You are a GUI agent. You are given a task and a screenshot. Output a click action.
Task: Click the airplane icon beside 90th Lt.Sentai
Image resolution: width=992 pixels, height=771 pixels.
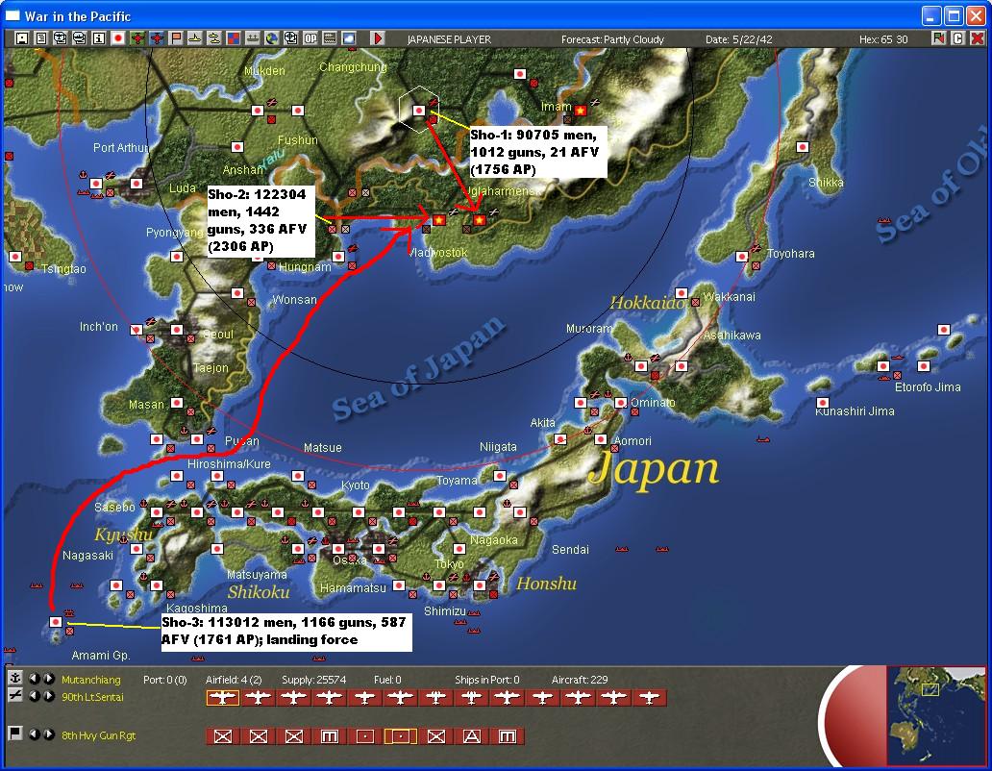point(15,695)
